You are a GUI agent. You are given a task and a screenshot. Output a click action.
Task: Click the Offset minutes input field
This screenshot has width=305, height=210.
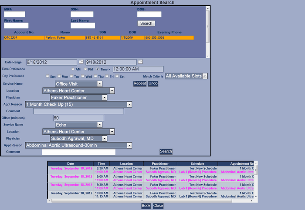tap(78, 118)
